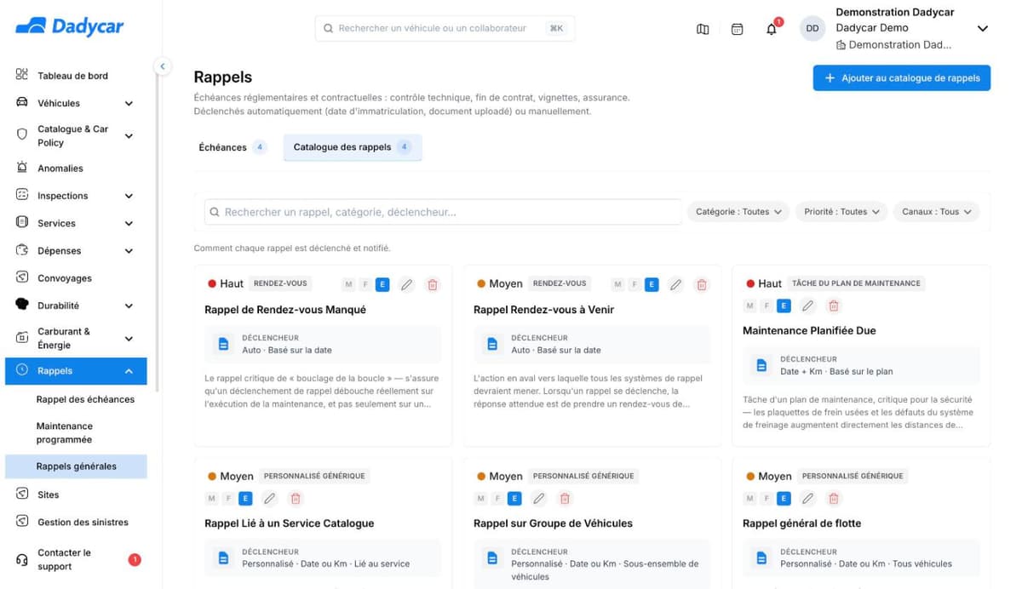Screen dimensions: 1022x589
Task: Open Rappel de Rendez-vous Manqué card title
Action: point(285,310)
